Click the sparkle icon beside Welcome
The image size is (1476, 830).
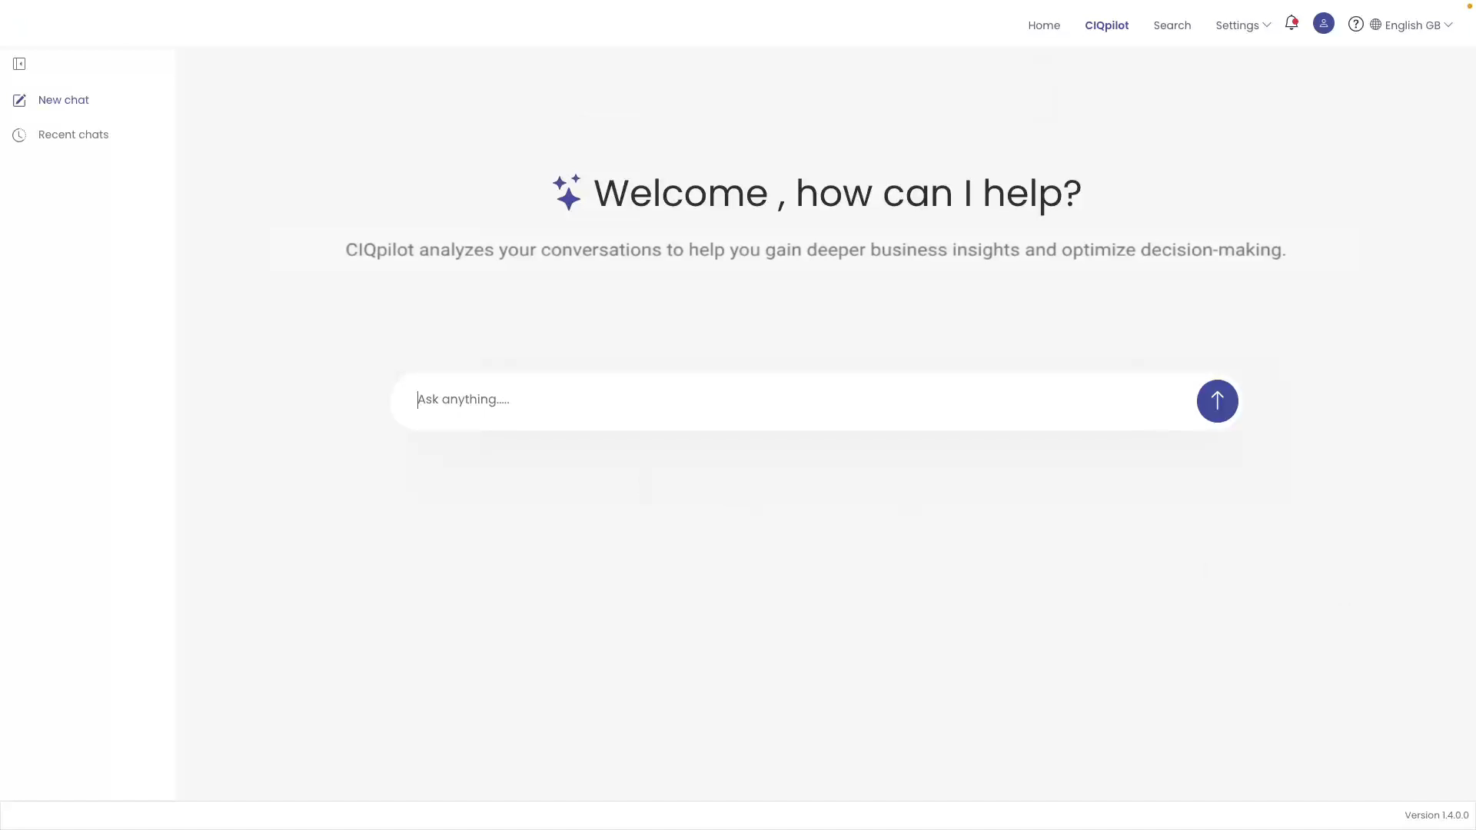pos(567,192)
